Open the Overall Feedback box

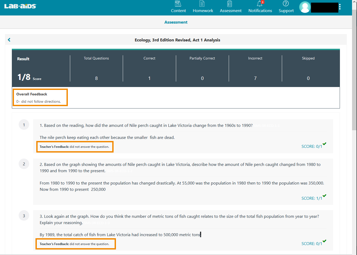40,97
